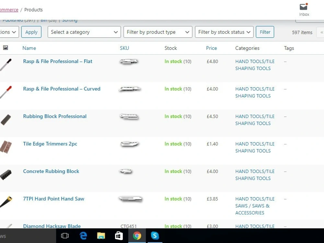Sort products by SKU column

(124, 48)
